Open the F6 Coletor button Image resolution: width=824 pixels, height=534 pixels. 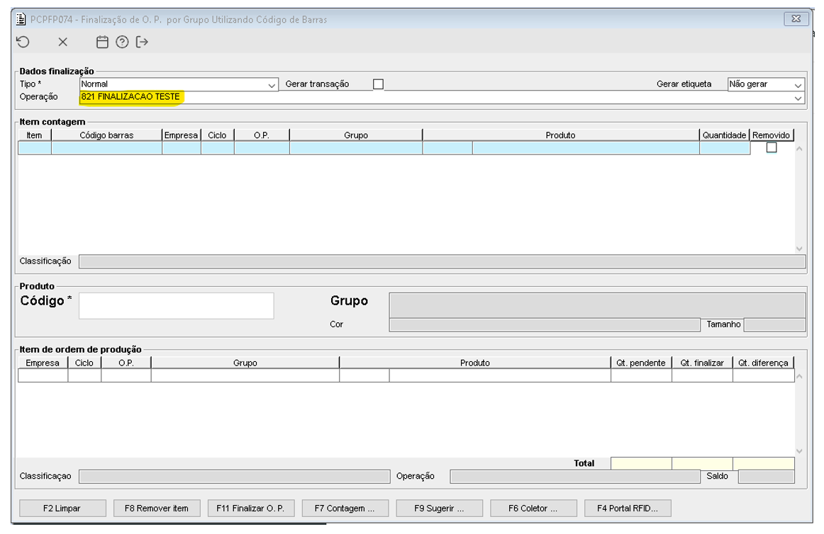533,509
